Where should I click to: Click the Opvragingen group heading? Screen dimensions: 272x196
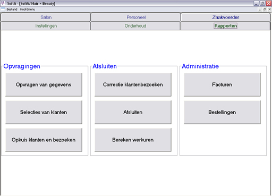[22, 66]
